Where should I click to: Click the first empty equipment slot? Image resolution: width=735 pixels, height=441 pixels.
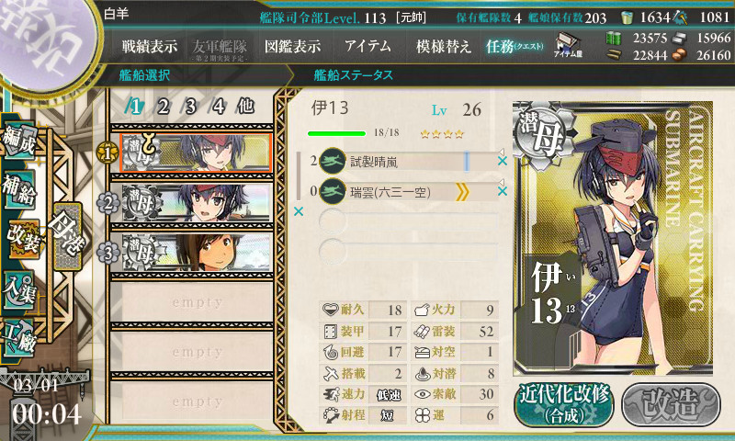(408, 221)
